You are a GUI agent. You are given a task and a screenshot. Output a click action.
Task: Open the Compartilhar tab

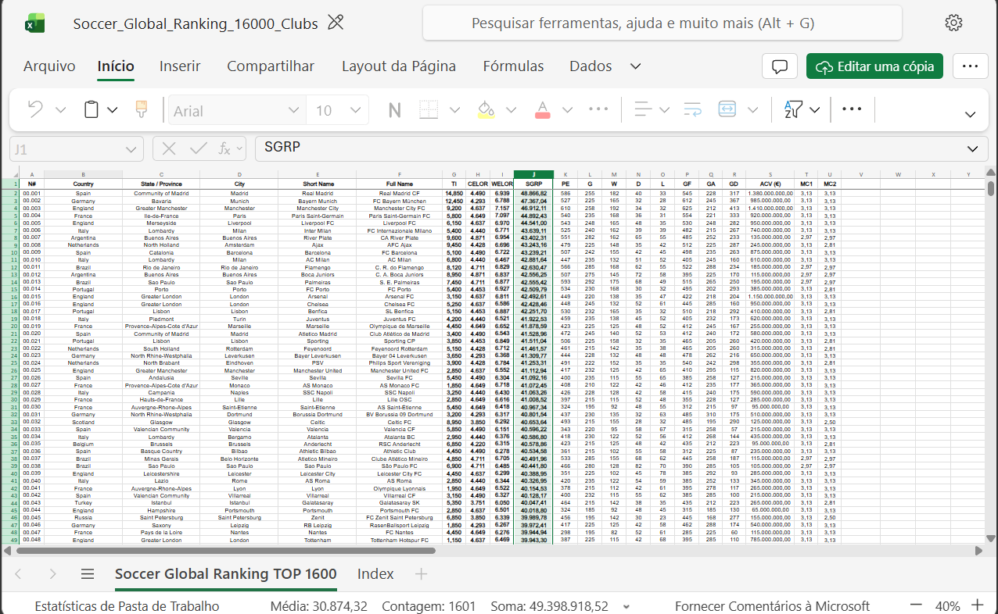[271, 66]
